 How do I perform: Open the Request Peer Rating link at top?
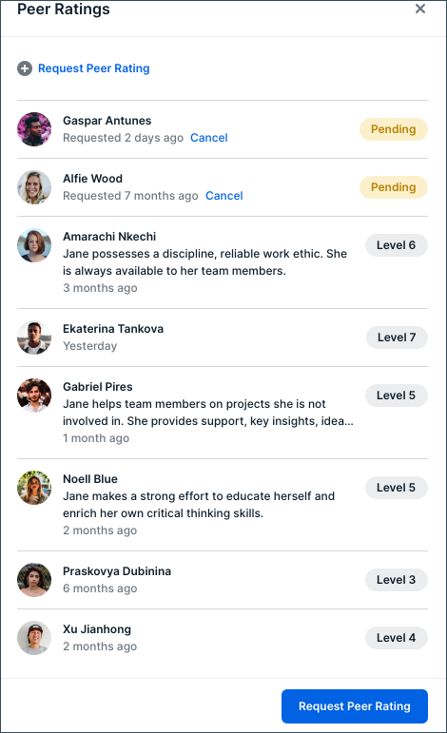93,68
